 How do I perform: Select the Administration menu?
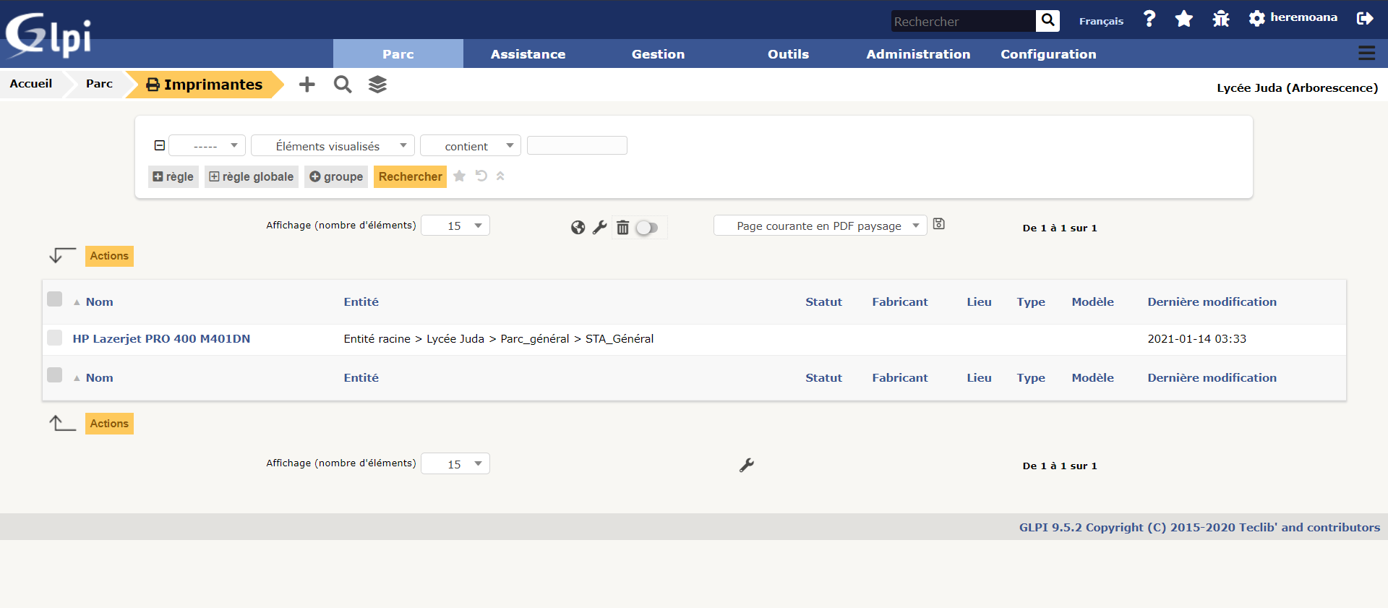[918, 54]
